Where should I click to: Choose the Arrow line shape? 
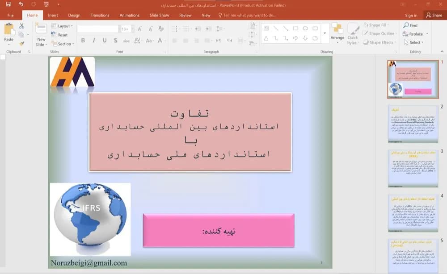click(x=286, y=28)
